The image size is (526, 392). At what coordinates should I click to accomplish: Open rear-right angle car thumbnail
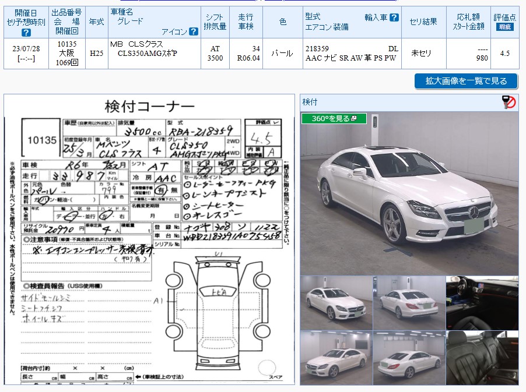tap(409, 358)
